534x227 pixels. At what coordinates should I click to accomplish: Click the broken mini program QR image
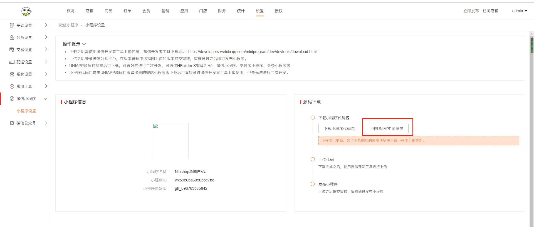pyautogui.click(x=171, y=141)
